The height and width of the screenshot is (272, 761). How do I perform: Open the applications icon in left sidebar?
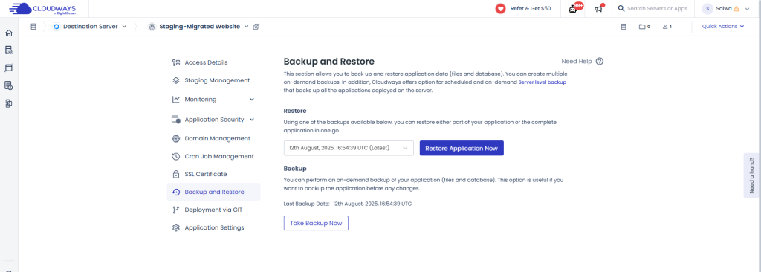pos(9,68)
